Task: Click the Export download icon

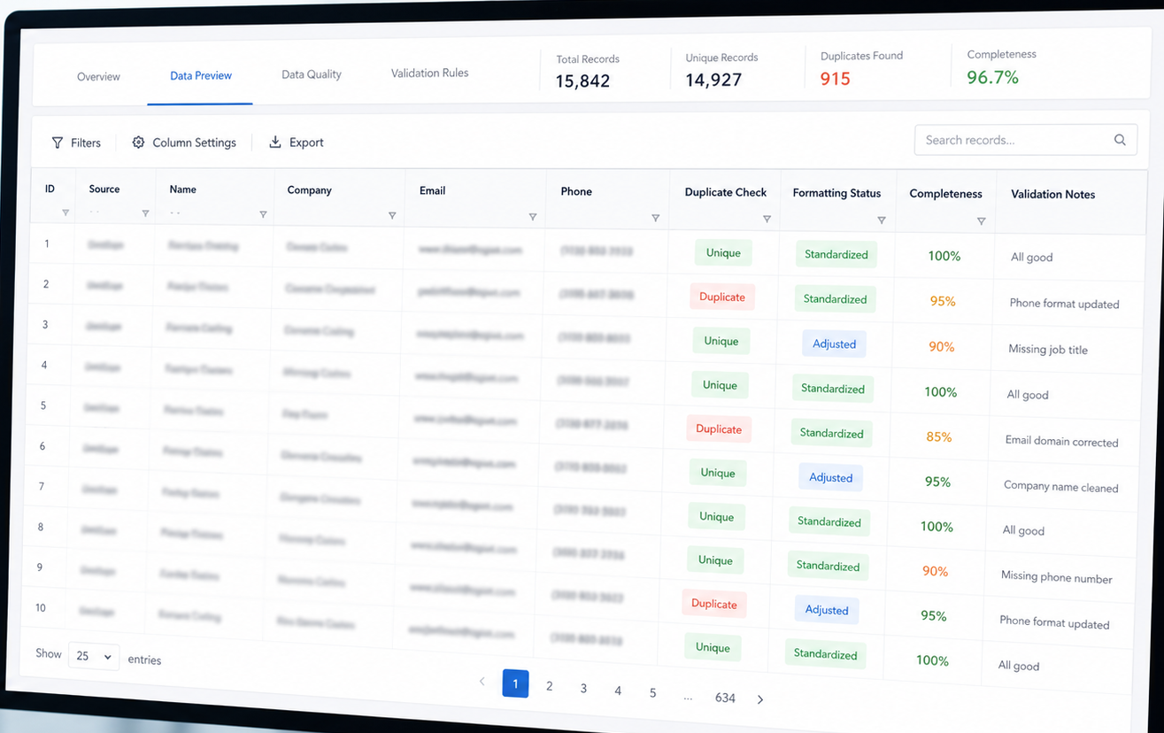Action: [x=275, y=142]
